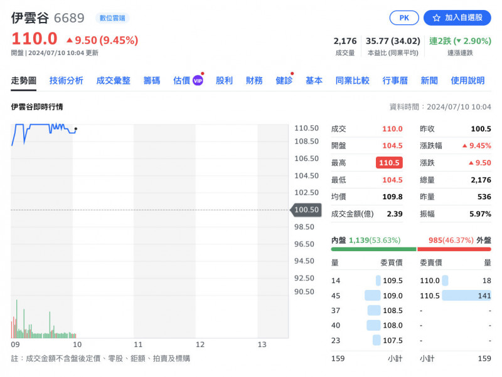Click the ask price 110.5 row
This screenshot has height=377, width=502.
pos(456,296)
